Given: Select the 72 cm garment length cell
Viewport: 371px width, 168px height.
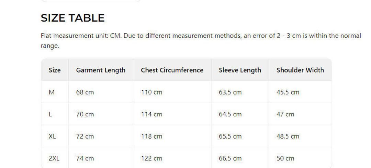Looking at the screenshot, I should click(85, 136).
